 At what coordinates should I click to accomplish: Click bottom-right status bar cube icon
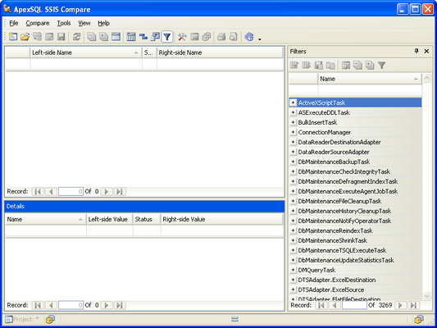tap(419, 319)
